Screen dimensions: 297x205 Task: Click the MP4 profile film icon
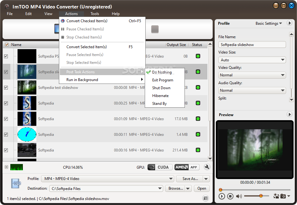16,183
